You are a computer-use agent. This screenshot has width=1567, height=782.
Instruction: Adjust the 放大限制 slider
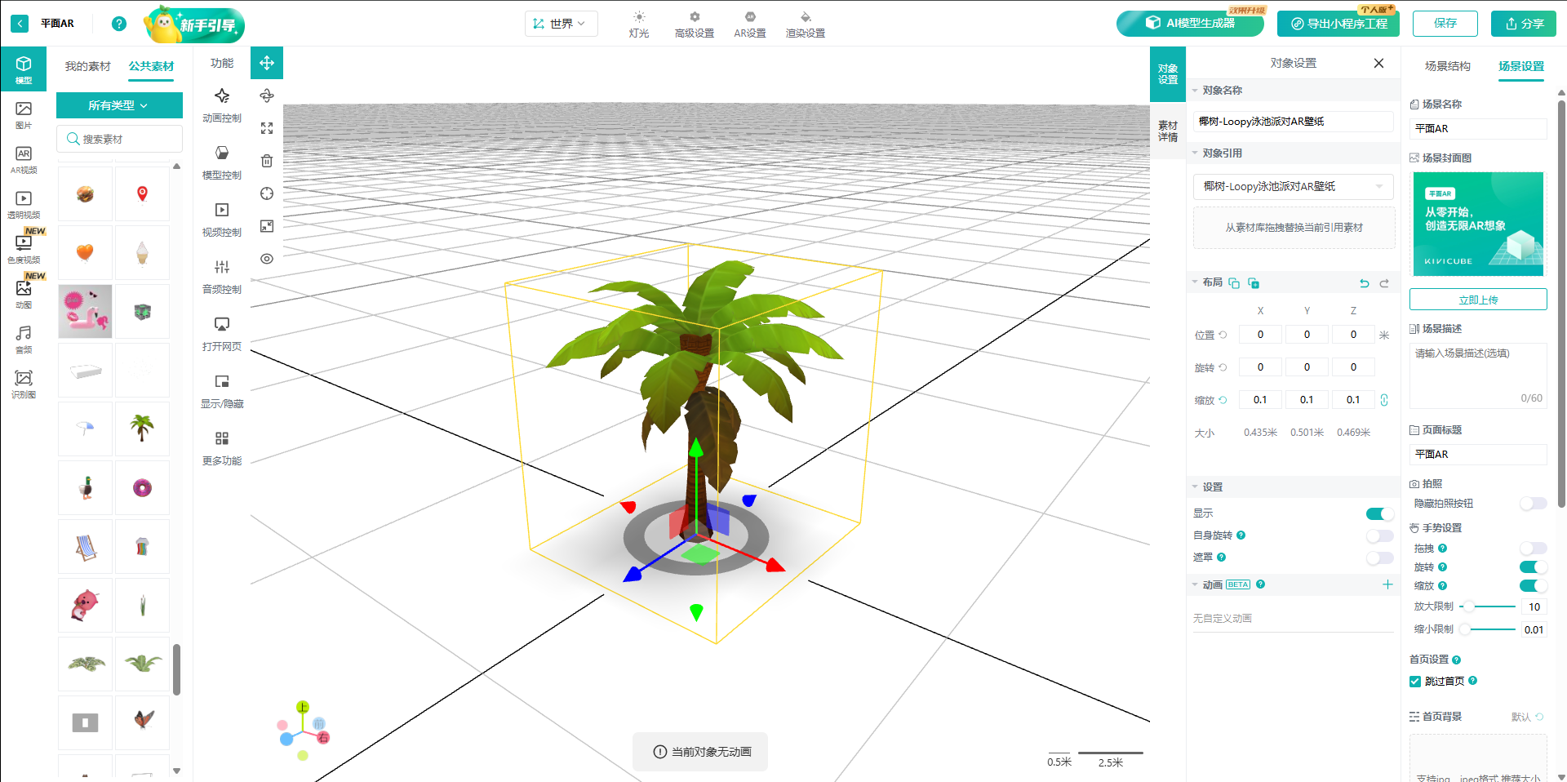coord(1469,606)
